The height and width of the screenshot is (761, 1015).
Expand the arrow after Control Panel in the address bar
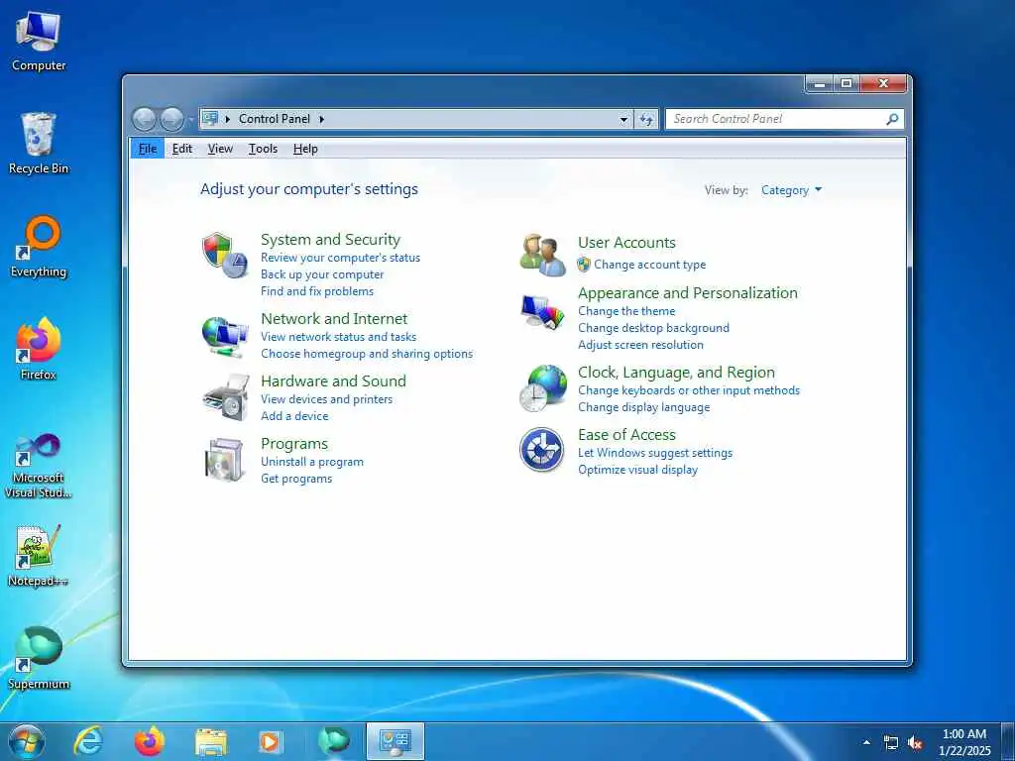[322, 119]
